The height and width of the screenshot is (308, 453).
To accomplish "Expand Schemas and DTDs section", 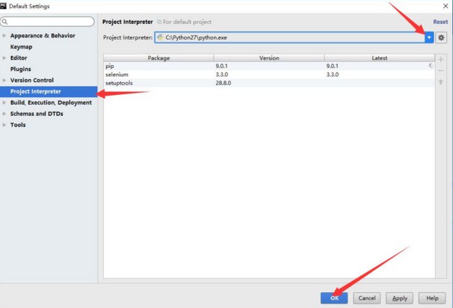I will coord(4,114).
